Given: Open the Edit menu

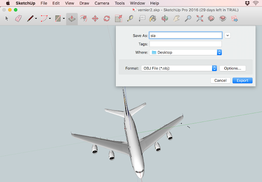Looking at the screenshot, I should click(x=56, y=3).
